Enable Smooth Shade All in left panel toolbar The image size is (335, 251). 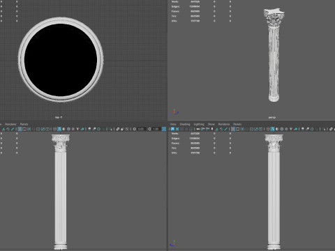pos(59,129)
